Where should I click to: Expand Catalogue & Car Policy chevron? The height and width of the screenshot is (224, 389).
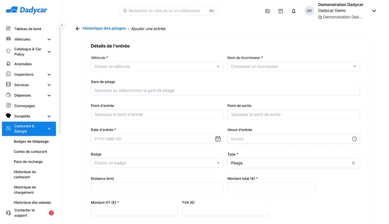click(x=49, y=52)
